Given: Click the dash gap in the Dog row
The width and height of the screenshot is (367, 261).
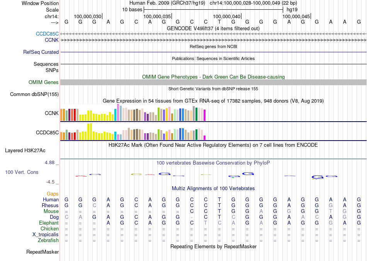Looking at the screenshot, I should tap(192, 217).
